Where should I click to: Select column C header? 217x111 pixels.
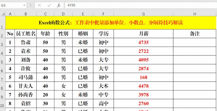click(45, 14)
